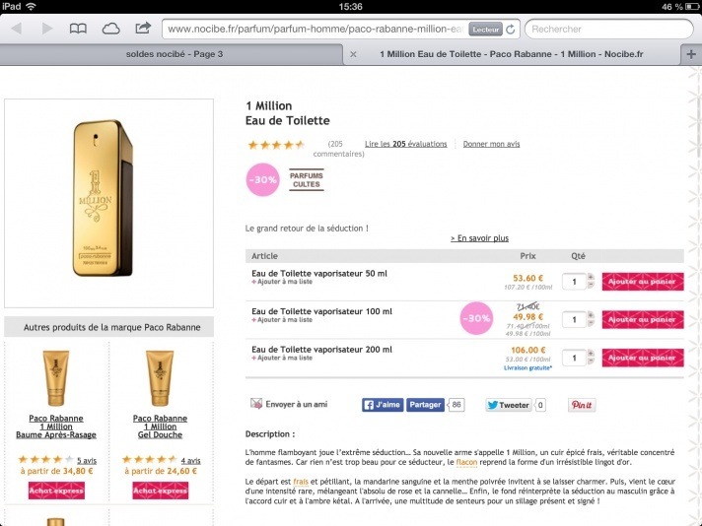Enable the Lecteur reader mode
Image resolution: width=702 pixels, height=526 pixels.
[485, 30]
